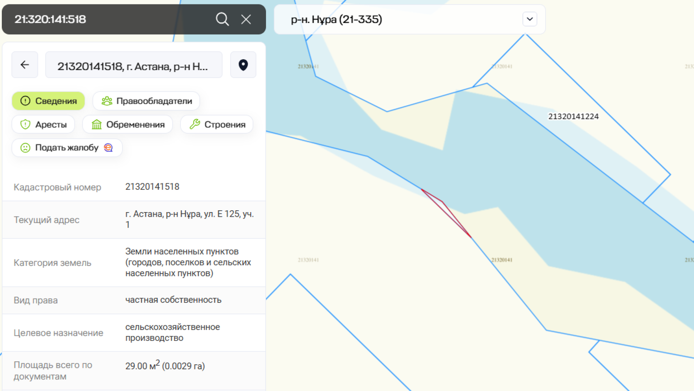Click the cadastral number value 21320141518
The width and height of the screenshot is (694, 391).
click(152, 186)
